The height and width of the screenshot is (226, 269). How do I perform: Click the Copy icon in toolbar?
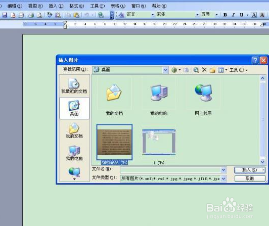tap(68, 15)
